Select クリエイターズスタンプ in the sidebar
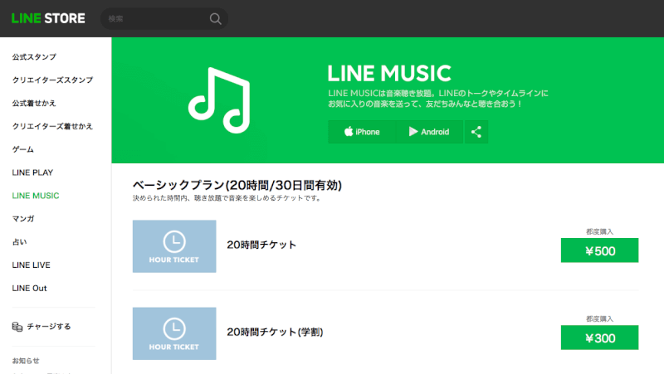 (52, 80)
